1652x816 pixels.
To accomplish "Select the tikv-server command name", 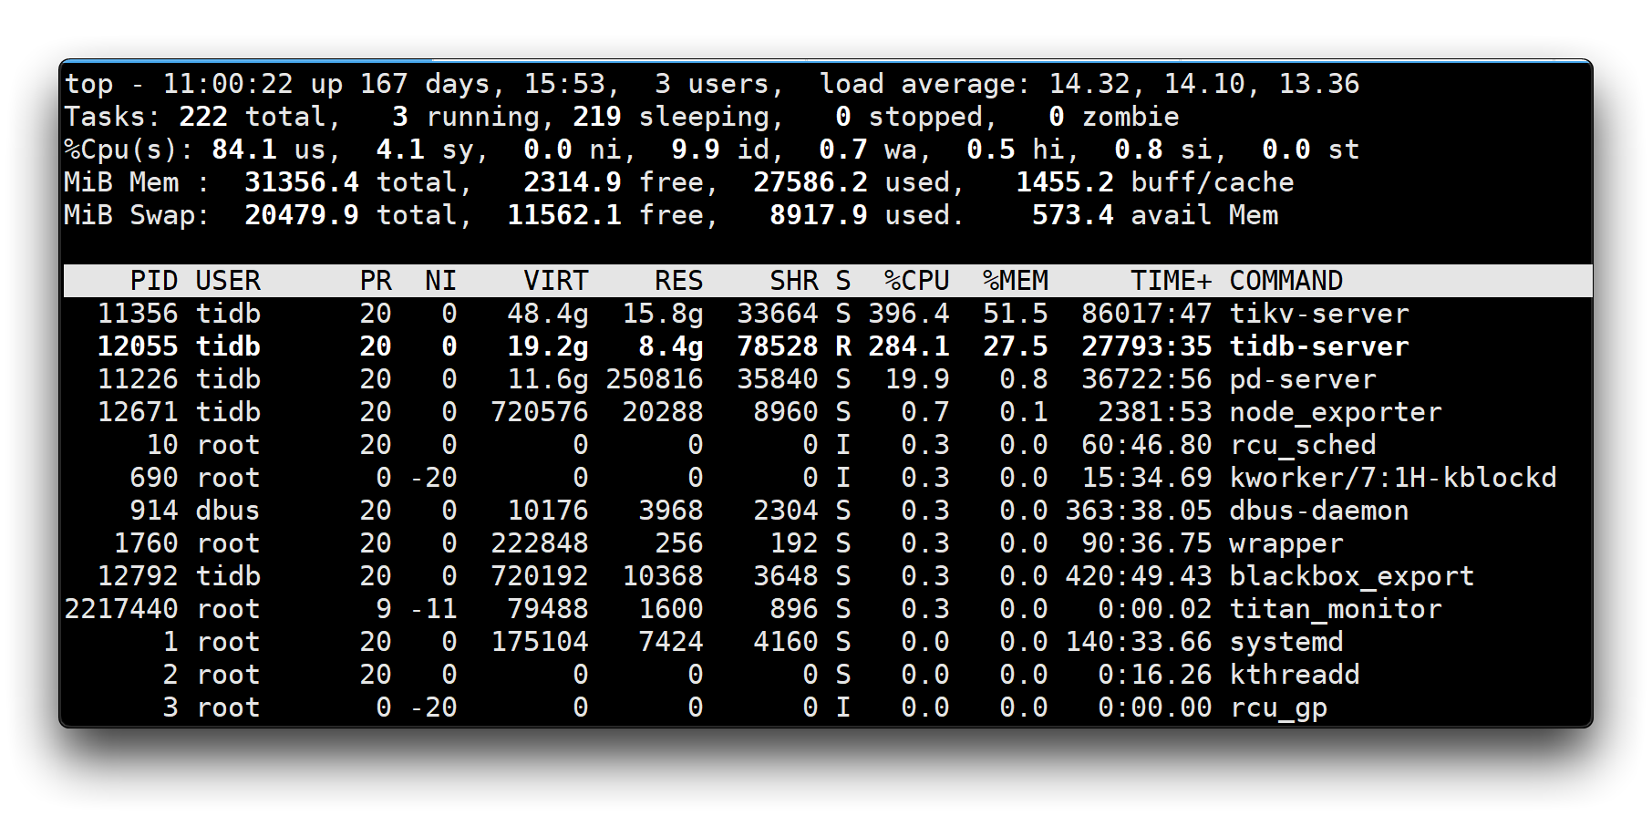I will tap(1319, 314).
